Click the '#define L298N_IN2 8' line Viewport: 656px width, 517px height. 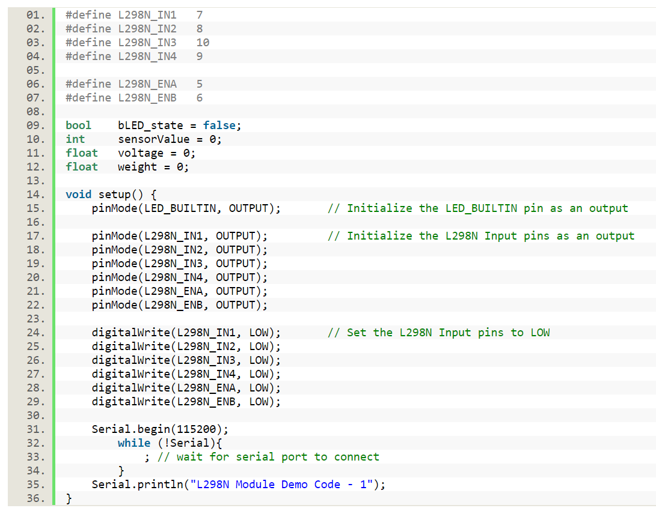[x=134, y=29]
